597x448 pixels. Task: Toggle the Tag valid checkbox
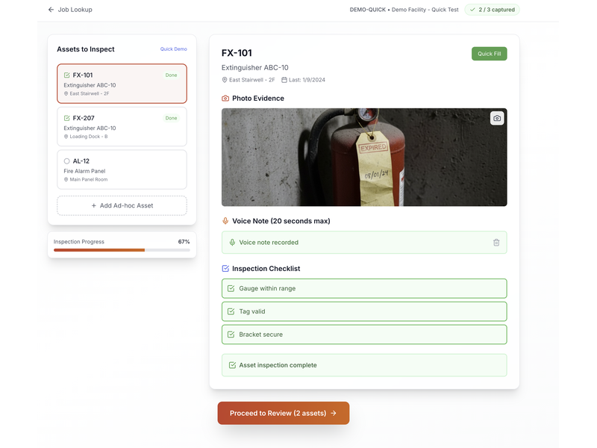(231, 312)
